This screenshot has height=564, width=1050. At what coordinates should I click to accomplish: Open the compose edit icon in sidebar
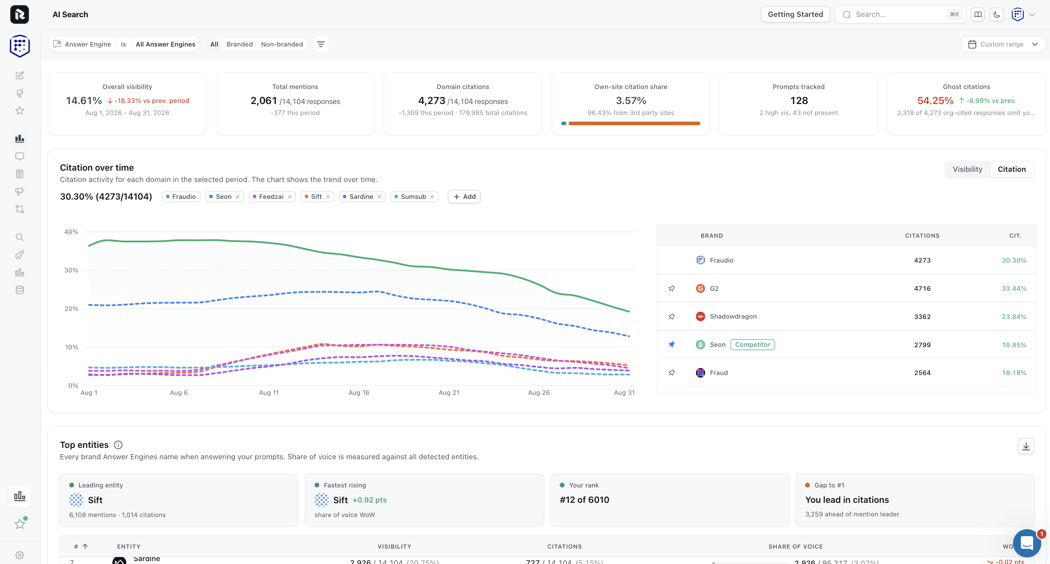19,75
